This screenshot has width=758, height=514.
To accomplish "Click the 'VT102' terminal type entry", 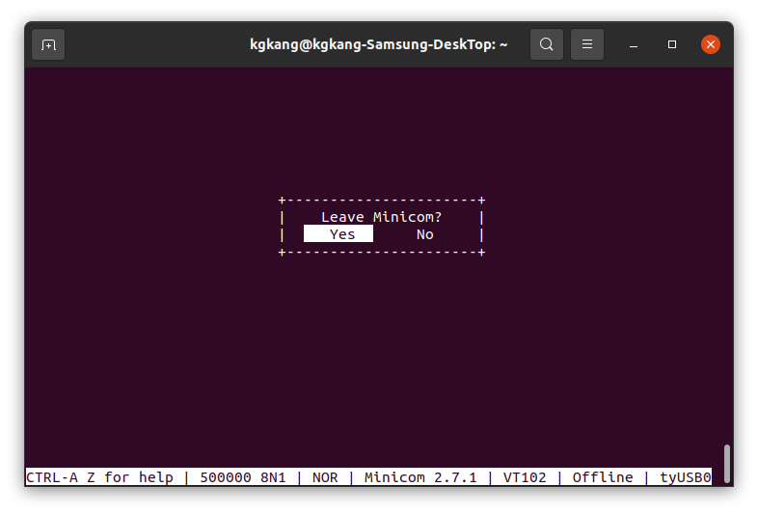I will click(525, 477).
